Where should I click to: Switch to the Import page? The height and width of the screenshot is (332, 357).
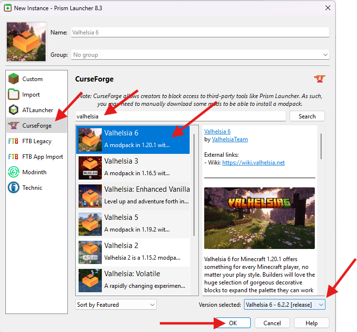[36, 94]
